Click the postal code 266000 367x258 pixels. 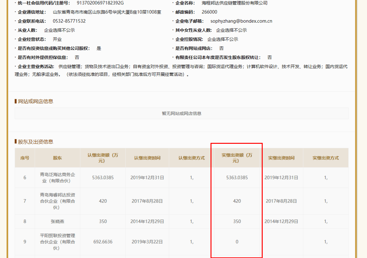209,12
